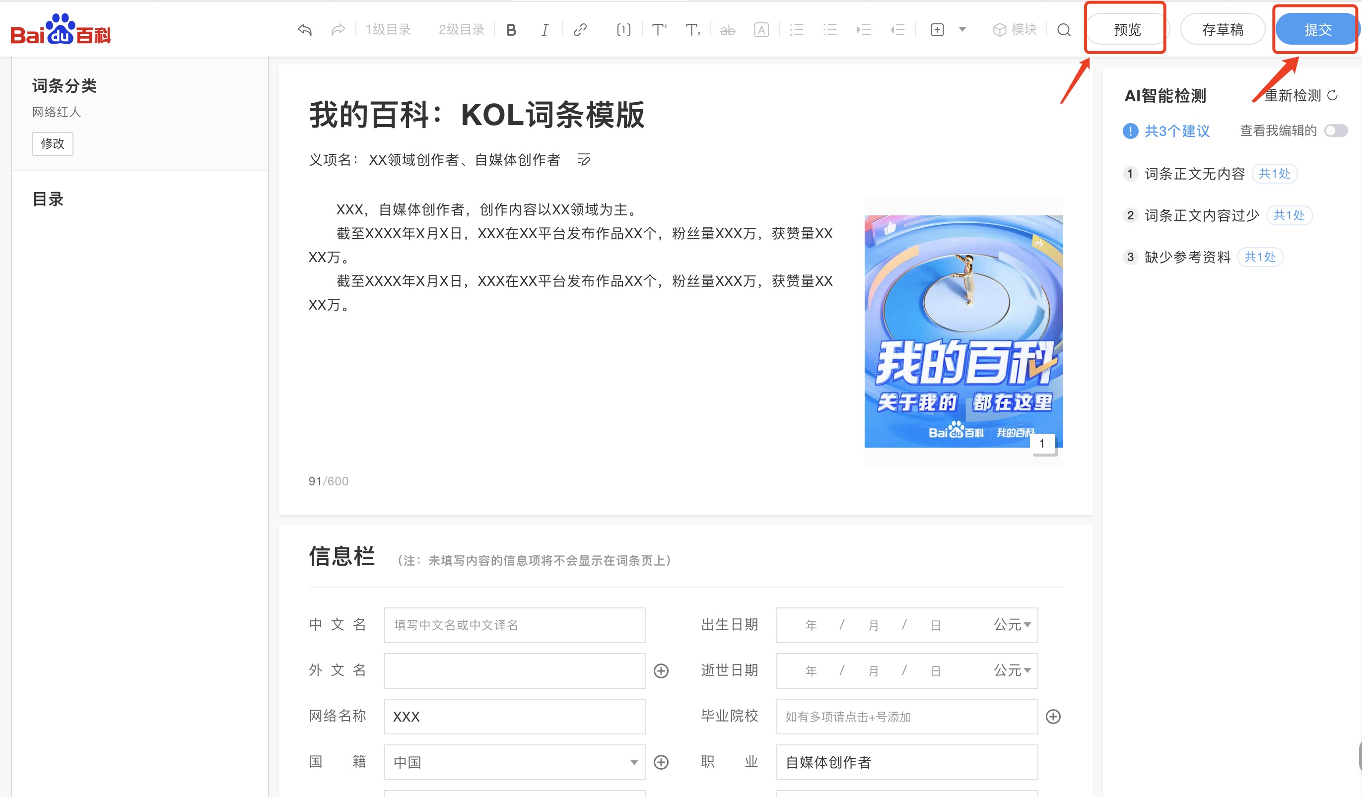Click the 我的百科 summary image

[963, 331]
